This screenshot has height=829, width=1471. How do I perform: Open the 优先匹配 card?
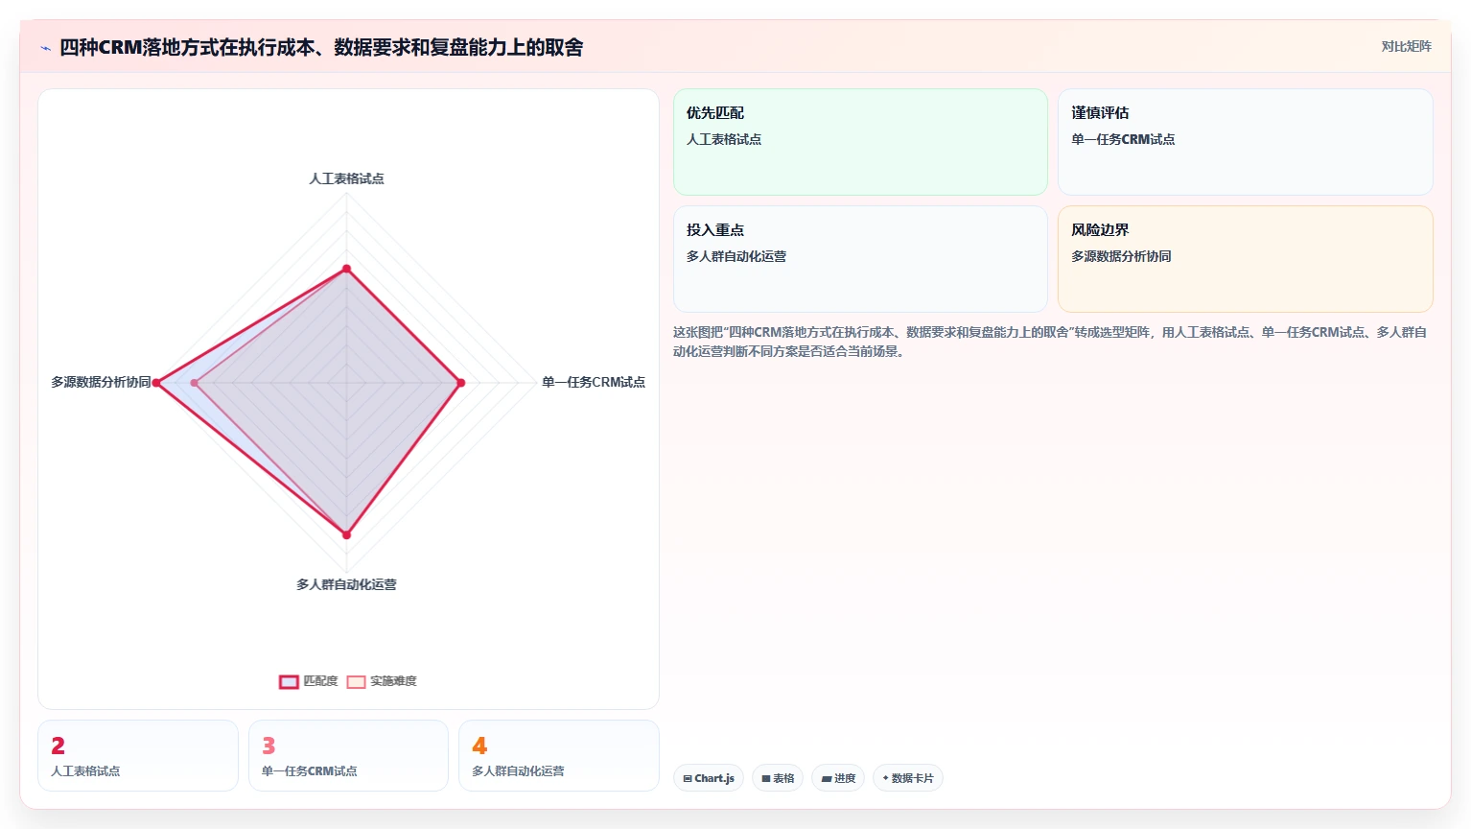[x=860, y=142]
